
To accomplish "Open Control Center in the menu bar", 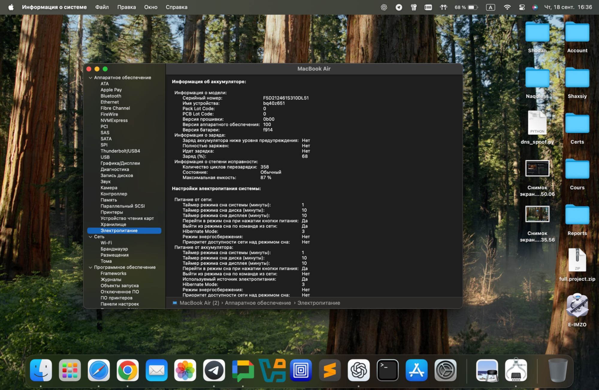I will point(522,7).
